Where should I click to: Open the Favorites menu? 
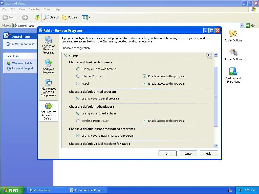pyautogui.click(x=34, y=9)
